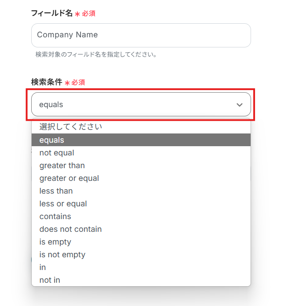Choose the contains condition
Screen dimensions: 284x306
(x=141, y=216)
